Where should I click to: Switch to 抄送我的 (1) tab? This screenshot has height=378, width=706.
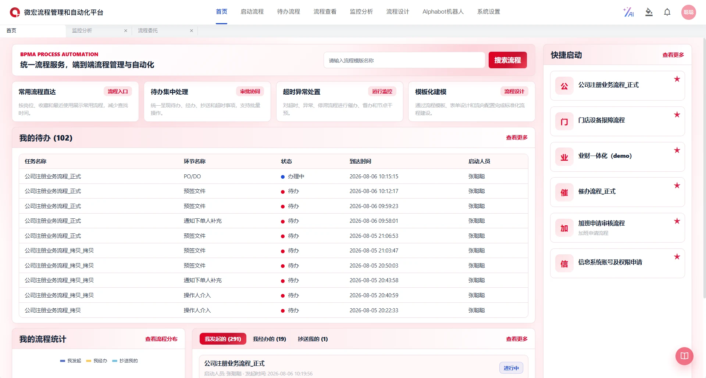(313, 339)
